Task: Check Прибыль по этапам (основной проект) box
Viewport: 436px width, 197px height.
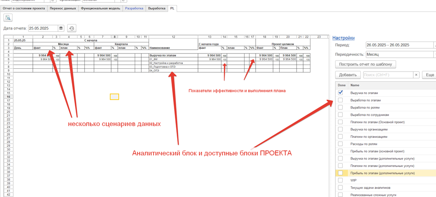Action: [340, 151]
